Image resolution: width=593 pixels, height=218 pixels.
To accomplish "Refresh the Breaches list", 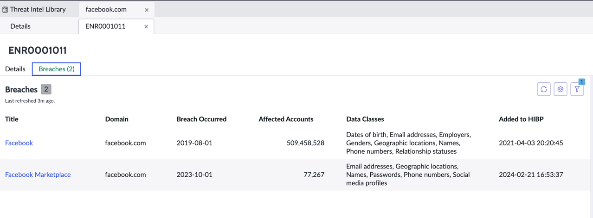I will (544, 89).
